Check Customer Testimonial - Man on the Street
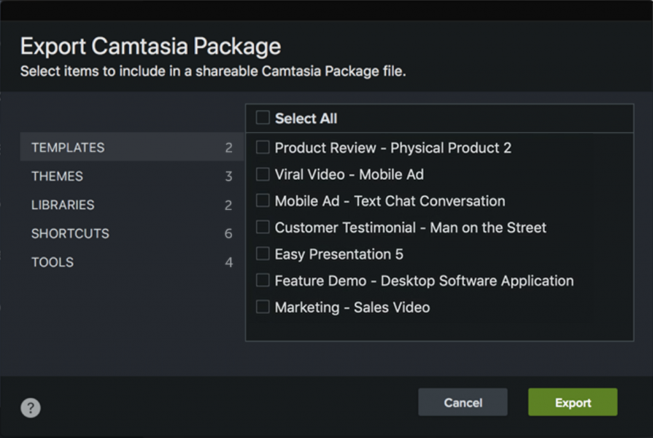This screenshot has height=438, width=653. coord(263,227)
